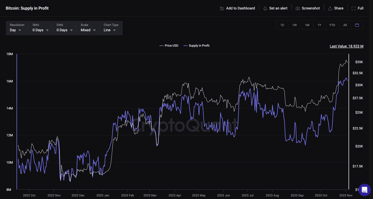Select the 1D time range
This screenshot has width=373, height=199.
coord(282,25)
